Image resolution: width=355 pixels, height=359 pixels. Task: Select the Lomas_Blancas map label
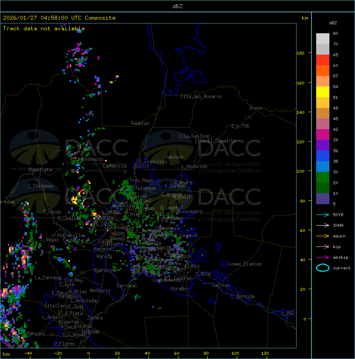tap(245, 264)
